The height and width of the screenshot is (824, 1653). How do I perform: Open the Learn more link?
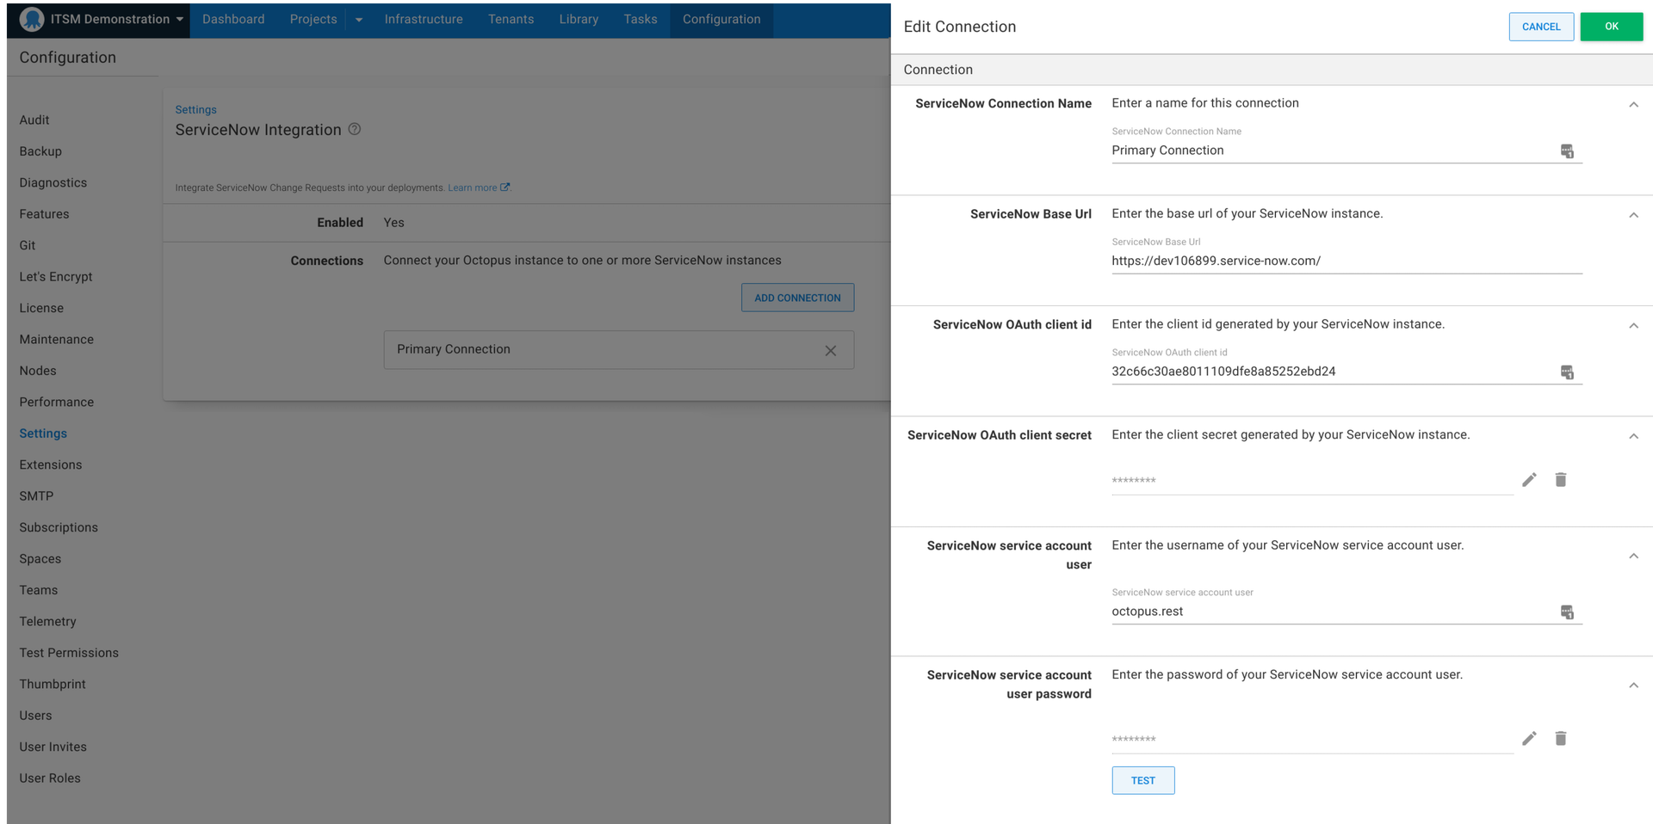click(x=472, y=187)
